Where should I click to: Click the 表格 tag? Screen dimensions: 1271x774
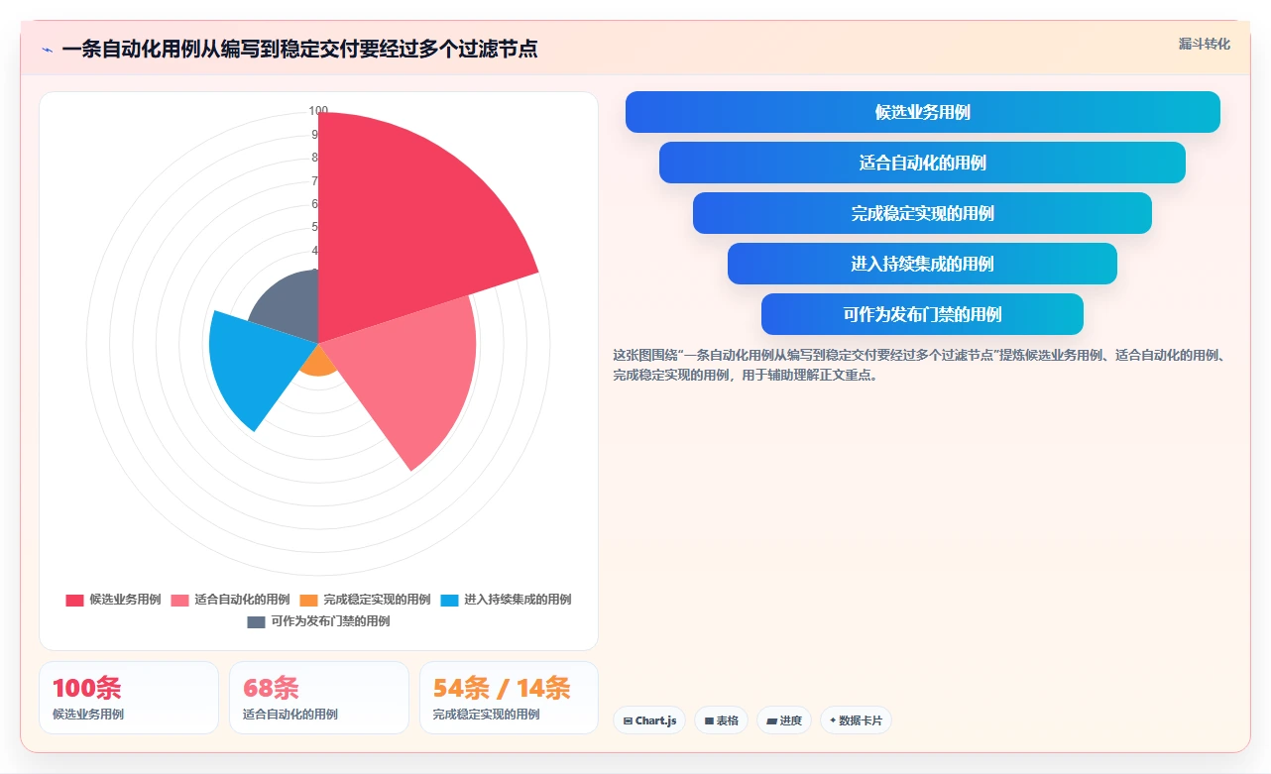tap(721, 720)
